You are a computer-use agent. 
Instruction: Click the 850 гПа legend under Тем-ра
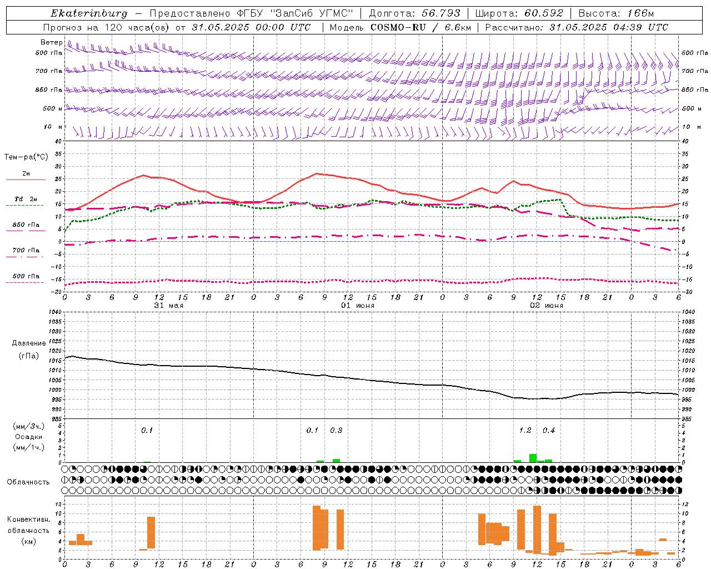point(26,227)
